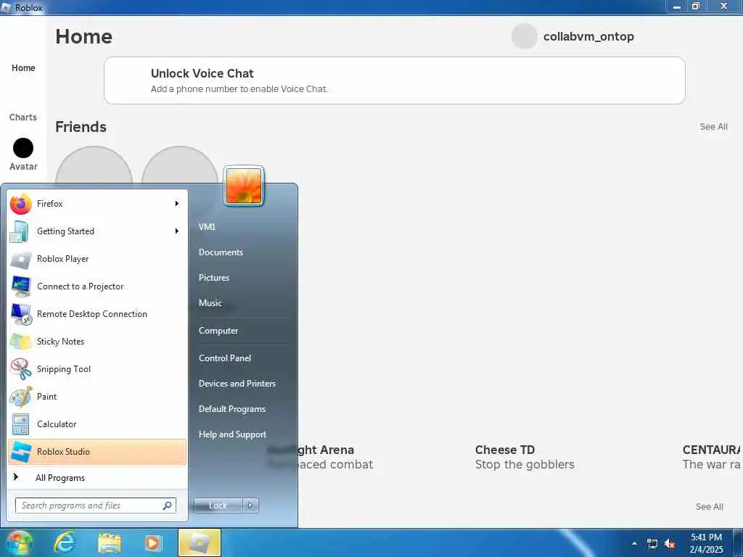The width and height of the screenshot is (743, 557).
Task: Click the Windows Start orb
Action: click(x=20, y=542)
